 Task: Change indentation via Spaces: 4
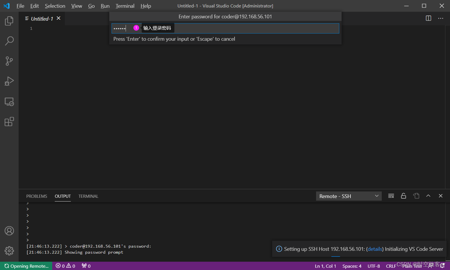click(352, 266)
